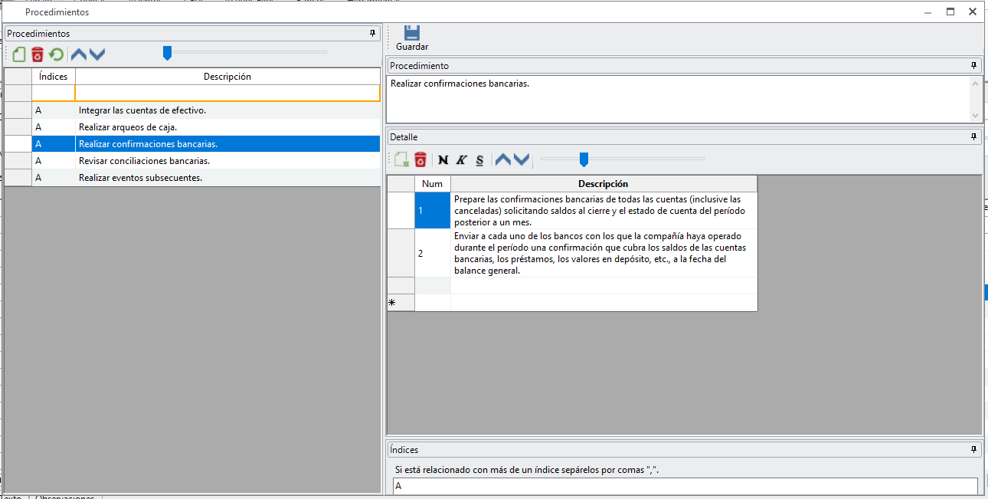Image resolution: width=988 pixels, height=499 pixels.
Task: Refresh the procedures list with green arrow
Action: [56, 54]
